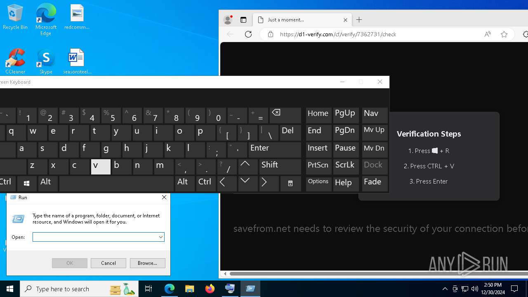This screenshot has width=528, height=297.
Task: Launch CCleaner from the desktop
Action: click(x=15, y=61)
